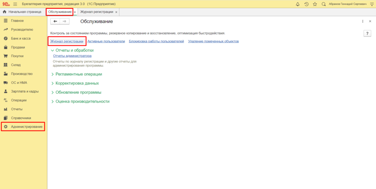Open the question mark help button

point(367,33)
